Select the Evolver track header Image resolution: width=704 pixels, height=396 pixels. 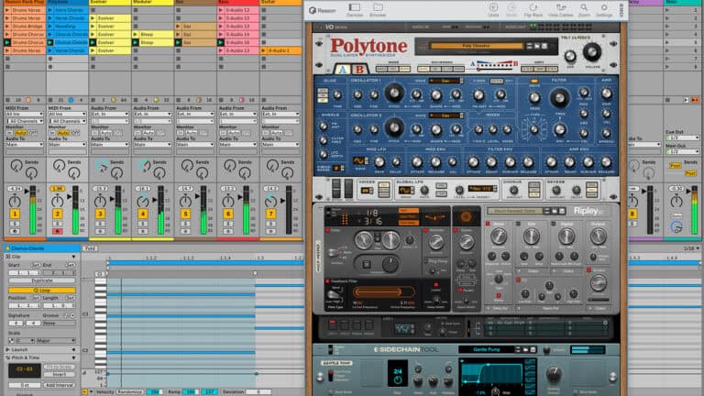point(110,2)
